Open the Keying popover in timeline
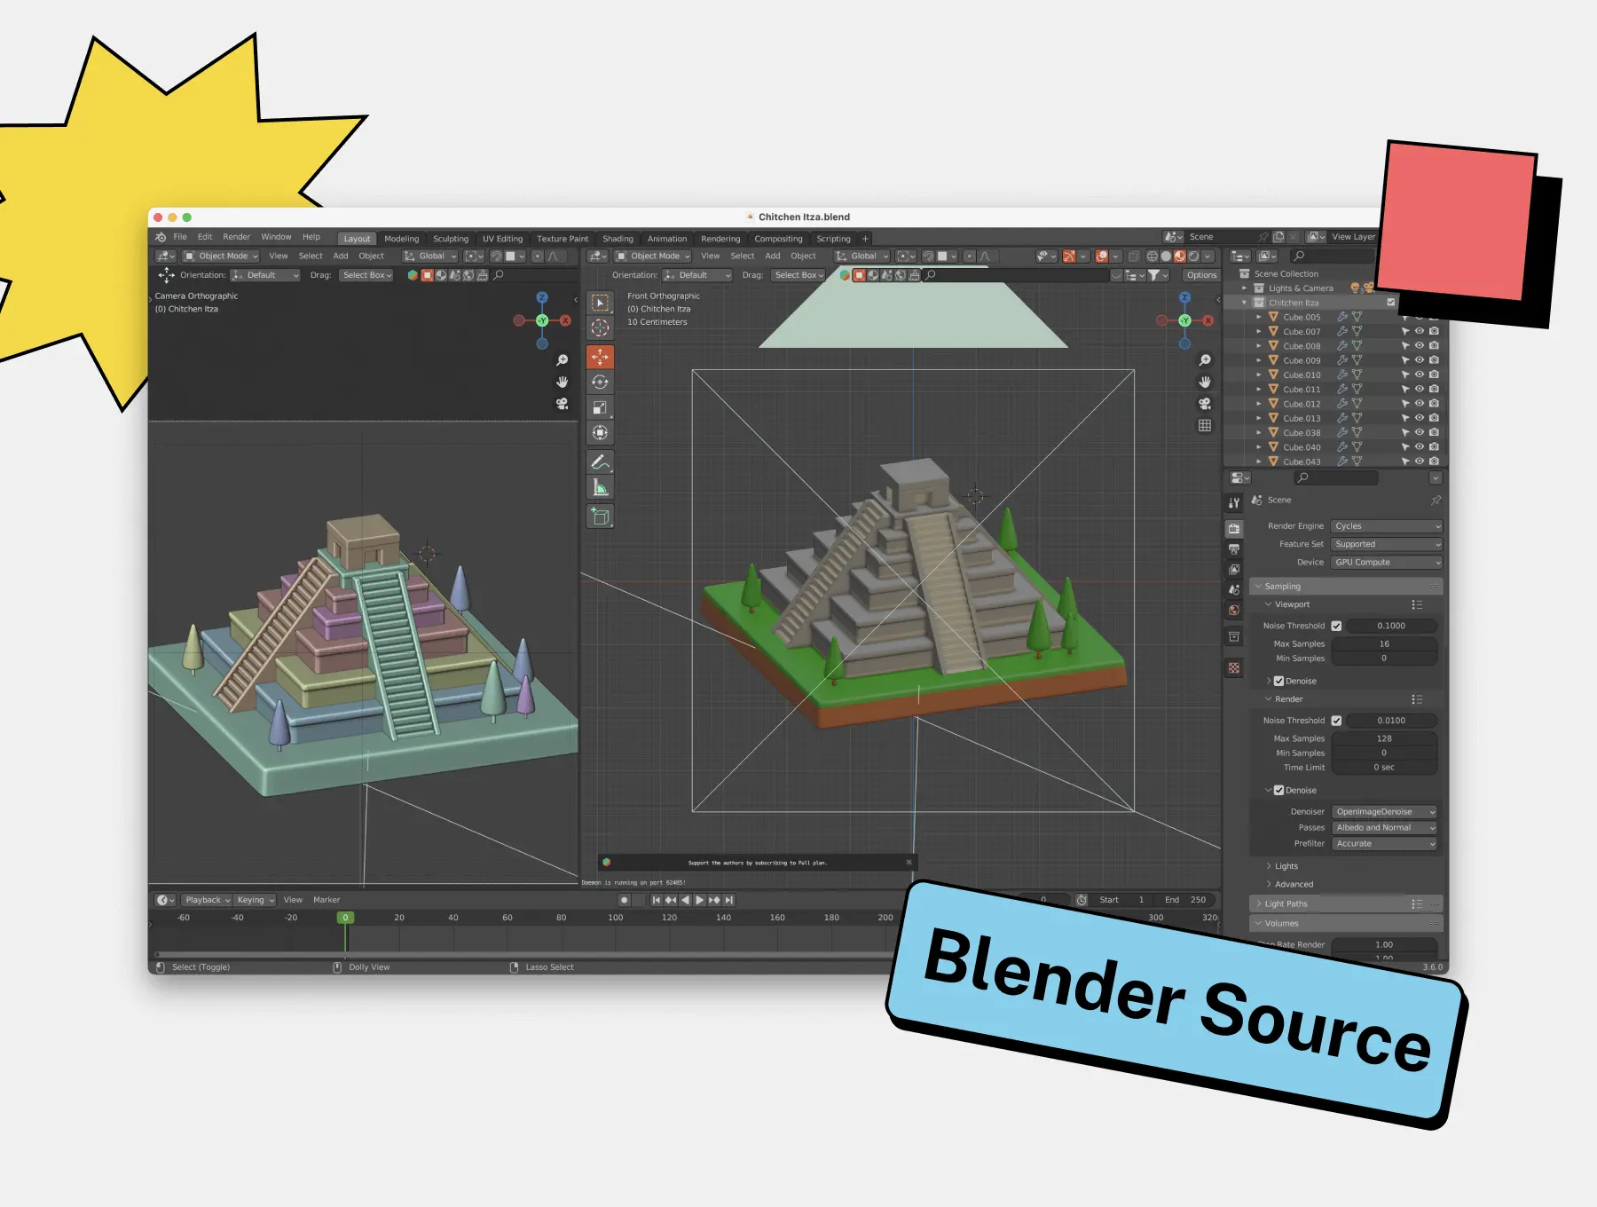The image size is (1597, 1207). [x=255, y=900]
